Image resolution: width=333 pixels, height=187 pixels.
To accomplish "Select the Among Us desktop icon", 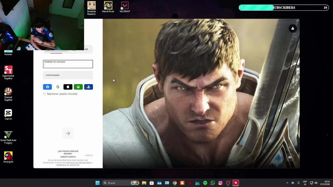I will 8,157.
